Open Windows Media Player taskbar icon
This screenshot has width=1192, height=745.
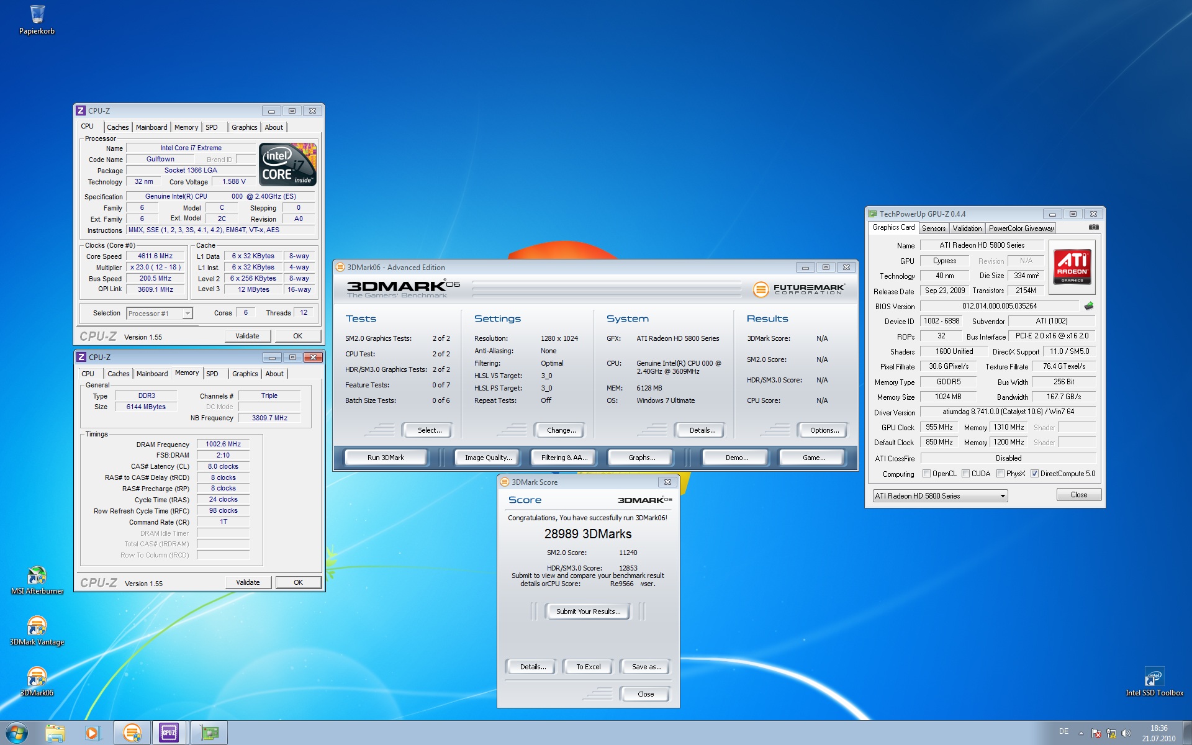click(x=92, y=733)
